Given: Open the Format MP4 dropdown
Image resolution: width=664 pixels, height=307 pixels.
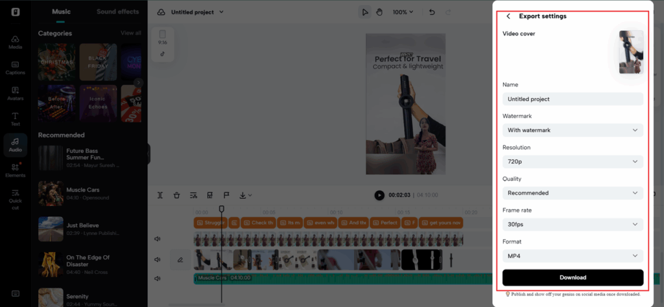Looking at the screenshot, I should [573, 256].
